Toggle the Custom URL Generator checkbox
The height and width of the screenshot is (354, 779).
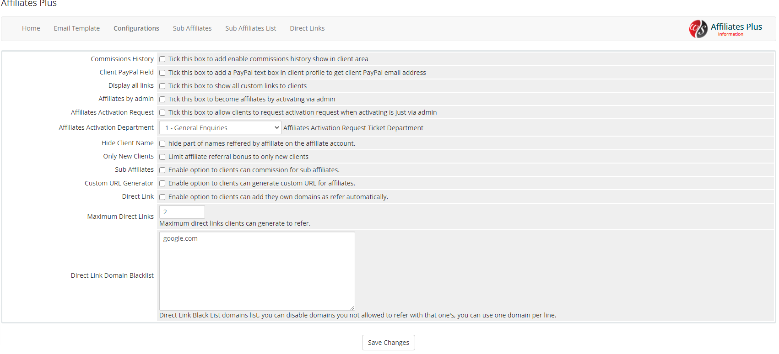(162, 183)
